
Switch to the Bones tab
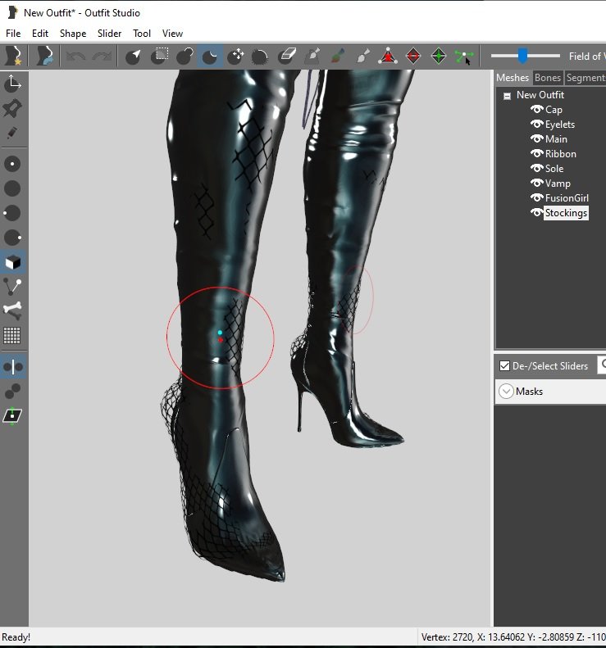(x=547, y=78)
